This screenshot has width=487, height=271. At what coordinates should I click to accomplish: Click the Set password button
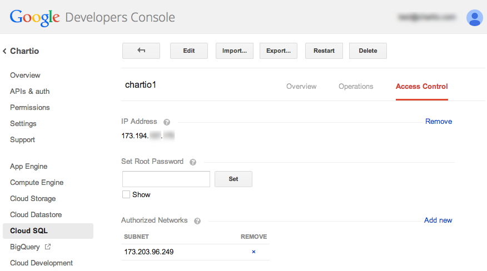[233, 179]
